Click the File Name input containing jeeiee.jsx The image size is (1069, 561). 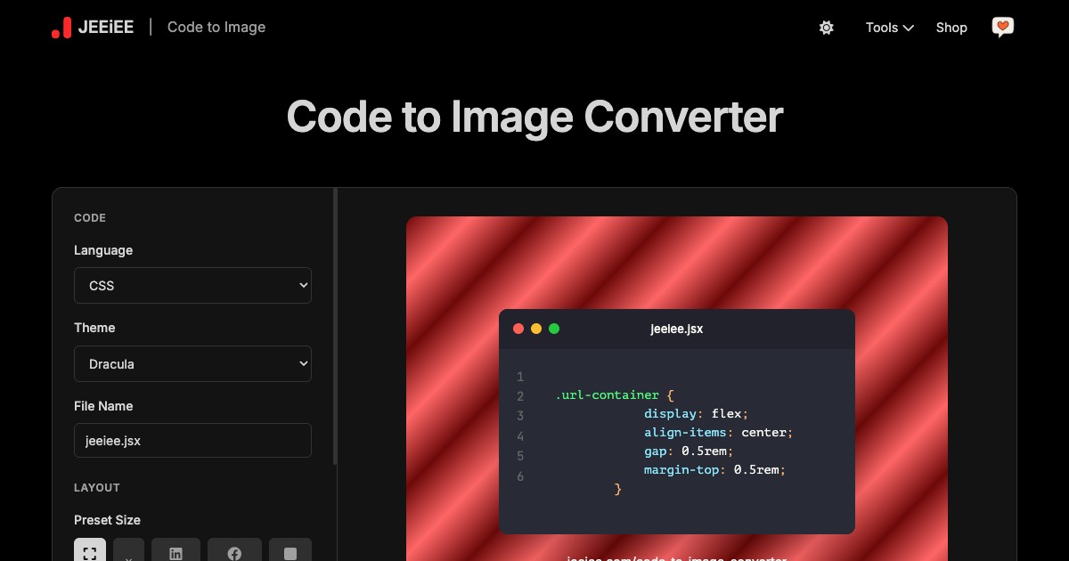tap(192, 440)
